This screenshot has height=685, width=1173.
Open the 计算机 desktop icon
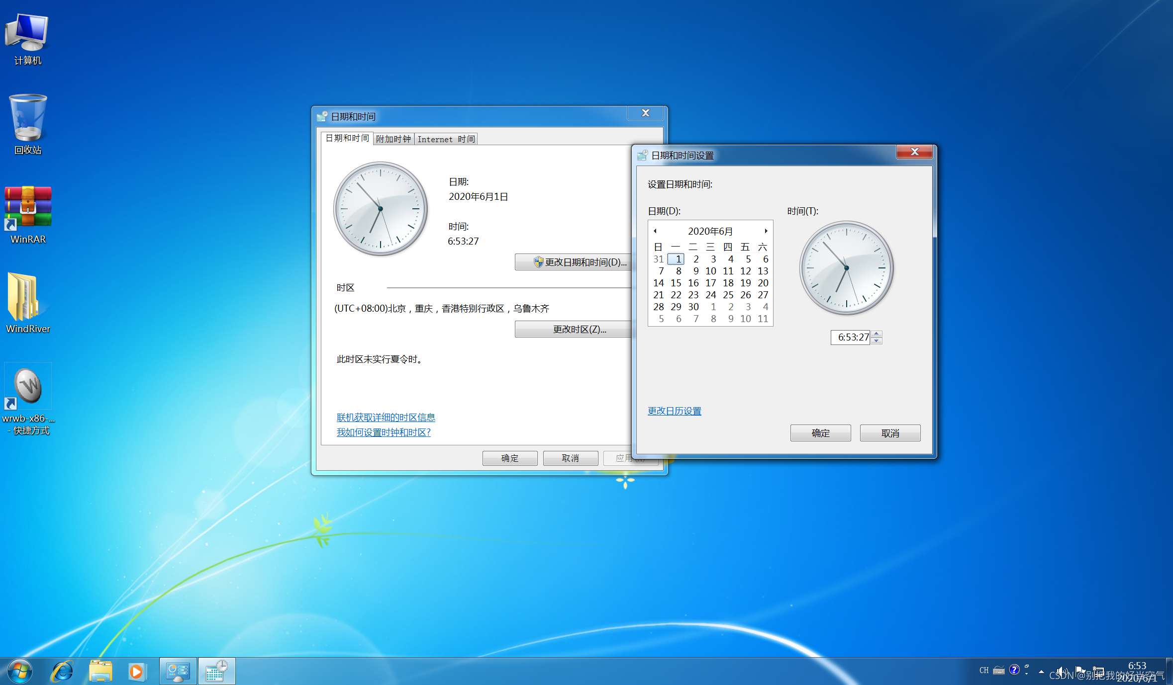(27, 39)
